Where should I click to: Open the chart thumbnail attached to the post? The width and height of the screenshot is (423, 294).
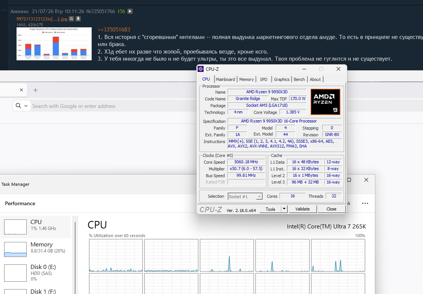pyautogui.click(x=54, y=44)
